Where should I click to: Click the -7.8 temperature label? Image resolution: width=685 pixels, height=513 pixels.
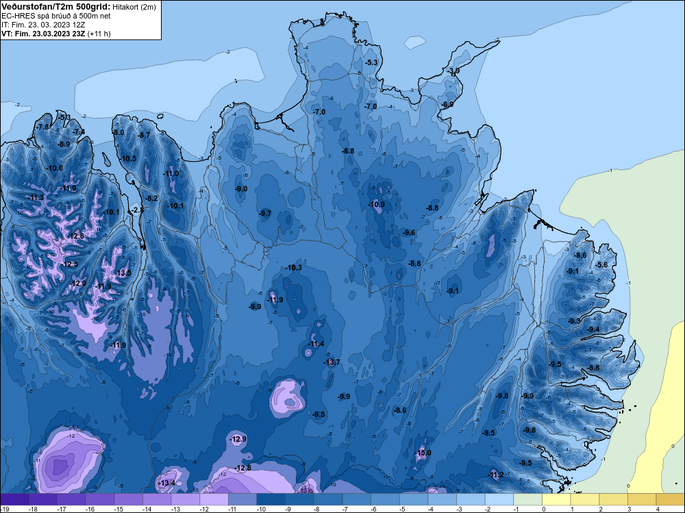43,127
